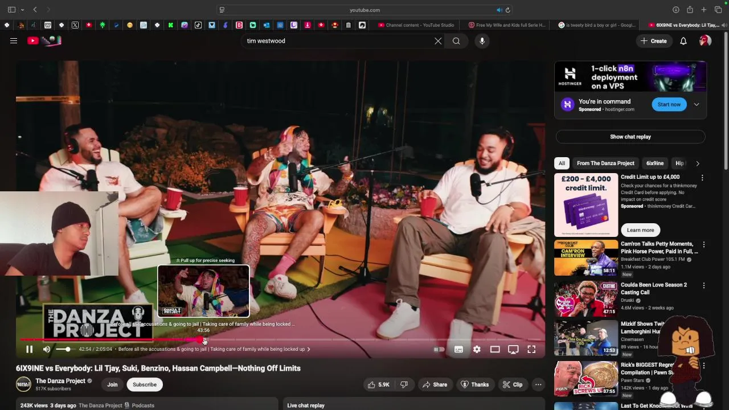The height and width of the screenshot is (410, 729).
Task: Open Safari share menu
Action: [690, 10]
